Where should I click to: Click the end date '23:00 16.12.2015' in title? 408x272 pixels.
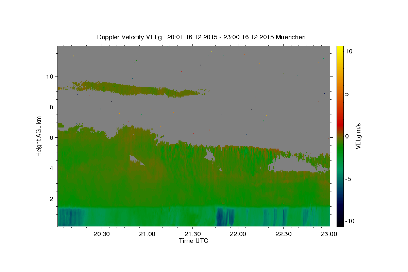249,37
